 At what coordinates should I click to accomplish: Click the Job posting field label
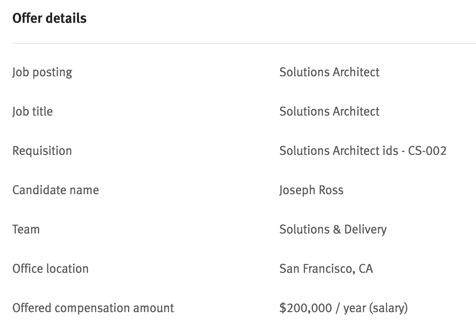click(x=42, y=72)
